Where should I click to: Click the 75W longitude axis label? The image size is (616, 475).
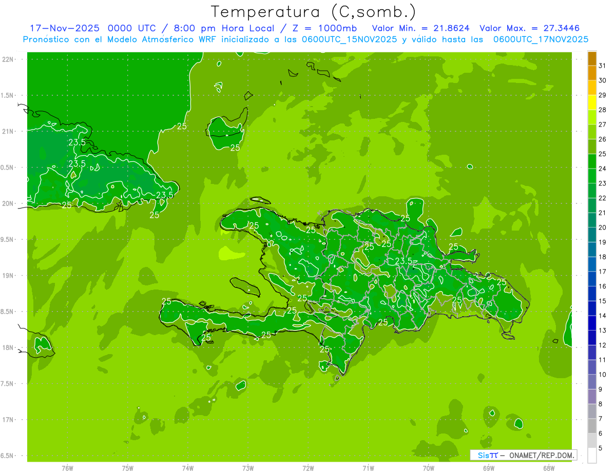(128, 468)
